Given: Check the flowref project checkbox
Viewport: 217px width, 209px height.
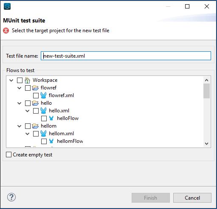Looking at the screenshot, I should [x=28, y=88].
